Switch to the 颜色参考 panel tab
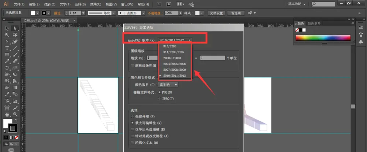This screenshot has width=367, height=152. tap(314, 23)
